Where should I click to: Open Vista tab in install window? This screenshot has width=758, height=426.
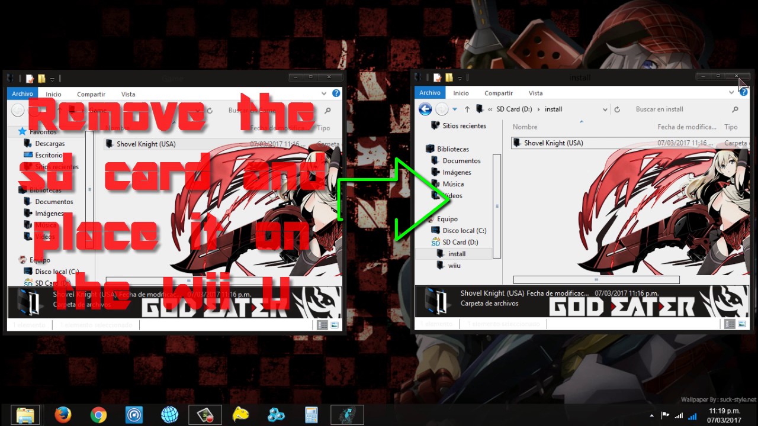click(535, 93)
